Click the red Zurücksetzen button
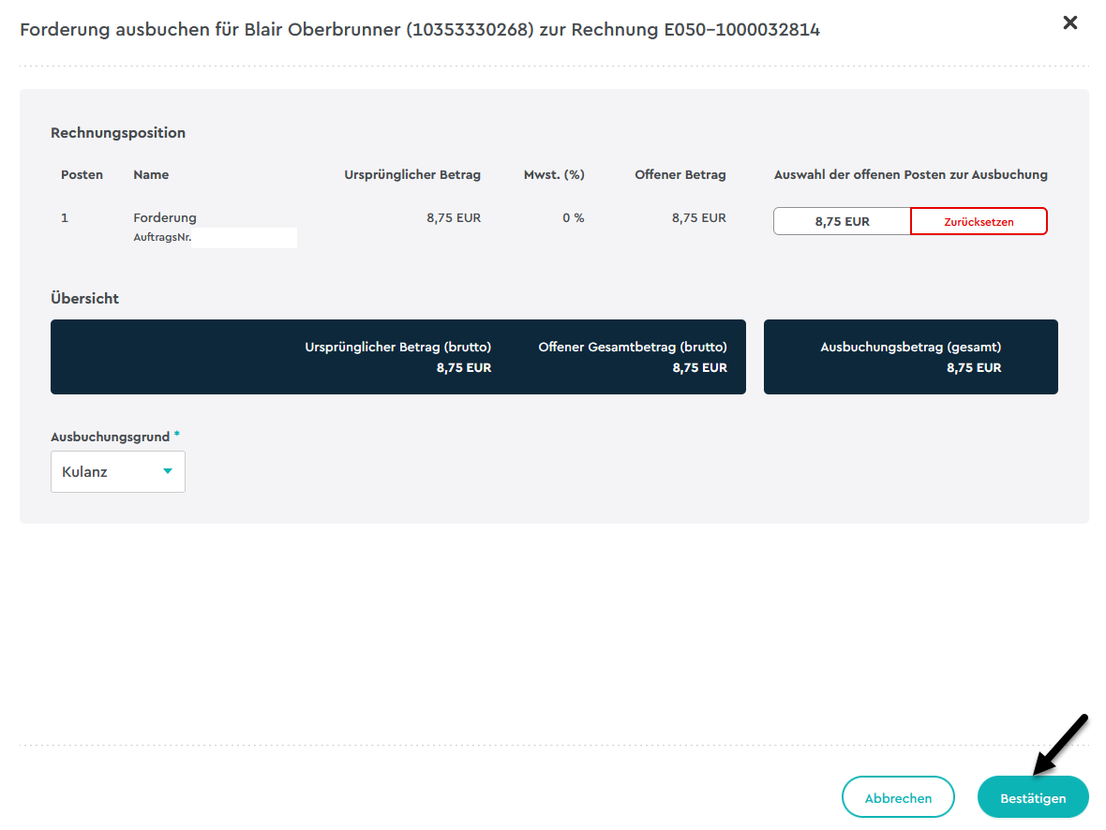 click(979, 221)
